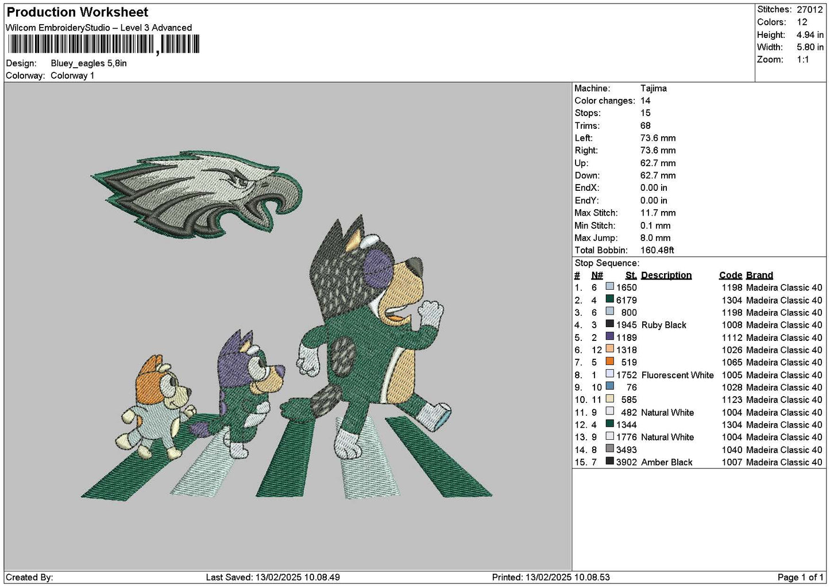Click the Zoom value '1:1'
830x587 pixels.
click(x=803, y=60)
